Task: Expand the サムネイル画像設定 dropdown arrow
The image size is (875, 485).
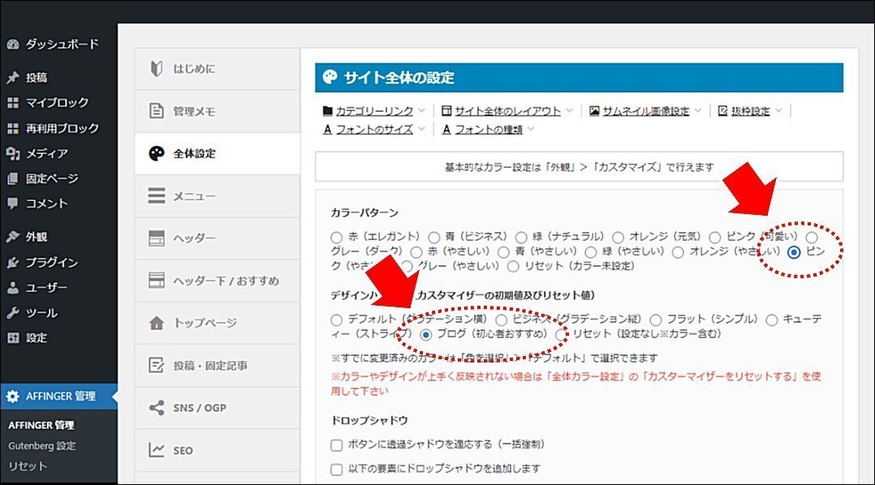Action: tap(697, 111)
